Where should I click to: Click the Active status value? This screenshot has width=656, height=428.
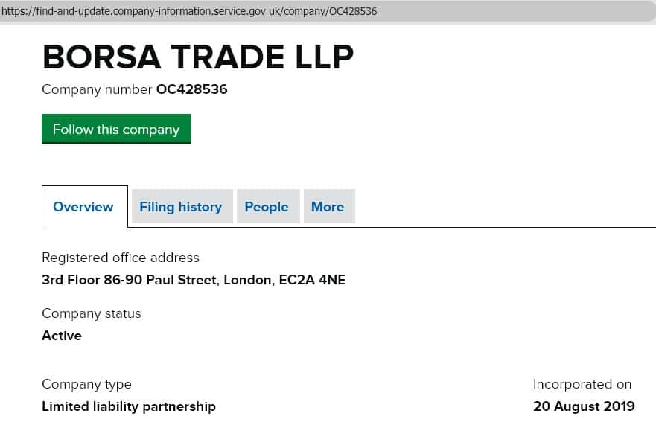click(62, 336)
